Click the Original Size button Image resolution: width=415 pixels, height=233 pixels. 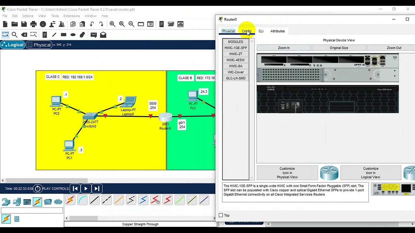click(x=339, y=48)
